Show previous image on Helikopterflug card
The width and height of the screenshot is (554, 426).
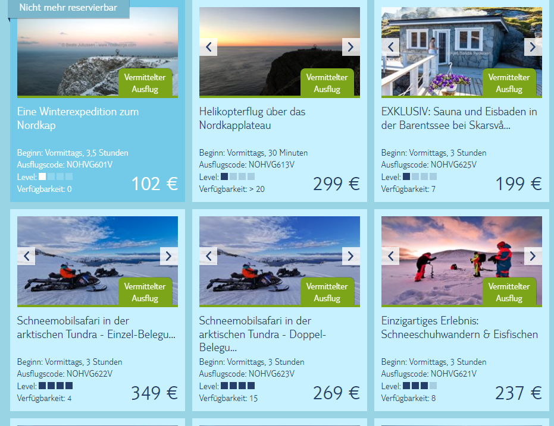click(x=208, y=47)
